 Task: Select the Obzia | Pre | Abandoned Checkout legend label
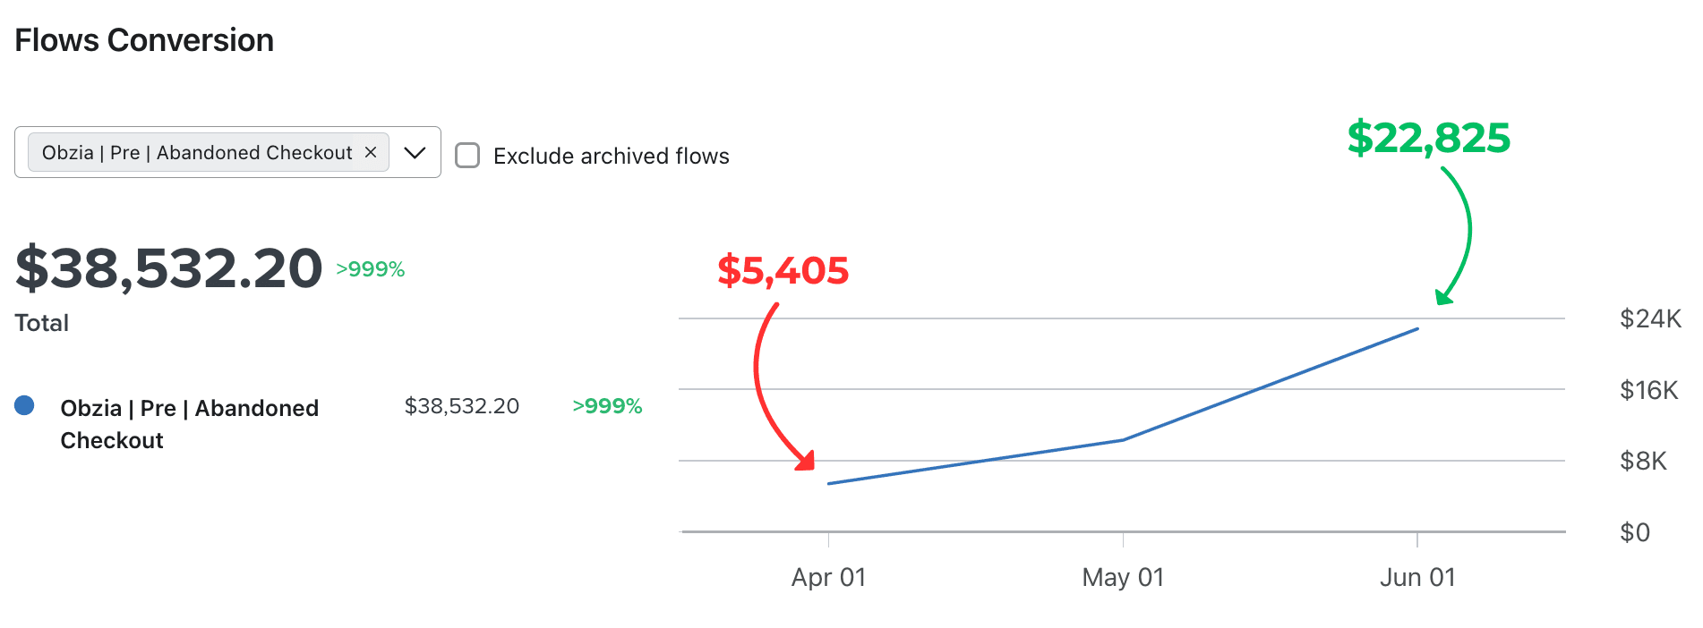pos(189,424)
